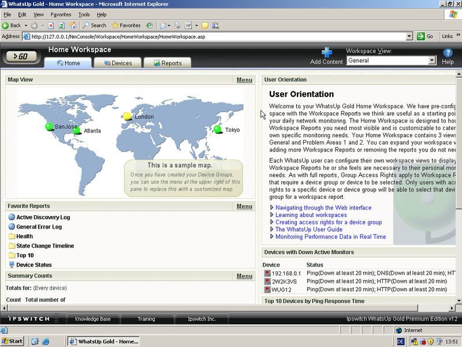462x347 pixels.
Task: Click the London yellow map marker
Action: 127,116
